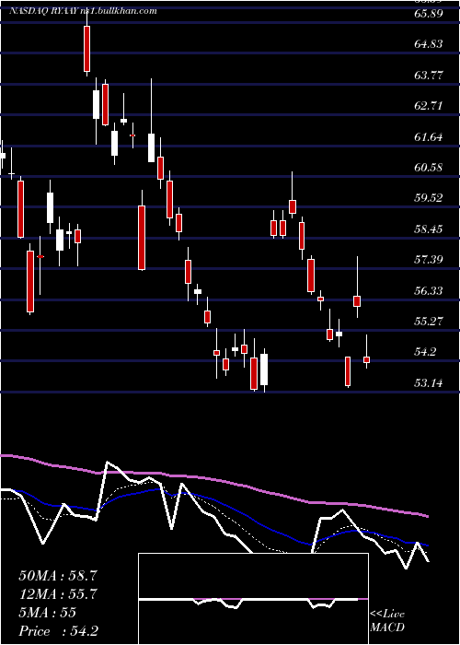Click the tallest red candlestick near 65.89
The image size is (460, 645).
pos(86,49)
